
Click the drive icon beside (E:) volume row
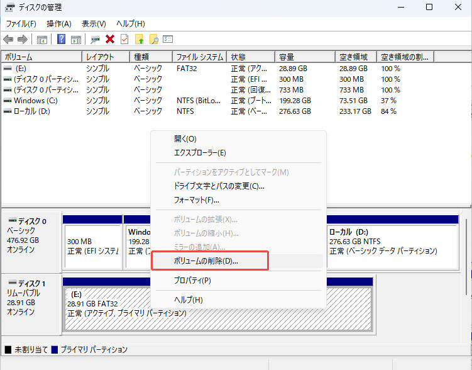click(8, 69)
